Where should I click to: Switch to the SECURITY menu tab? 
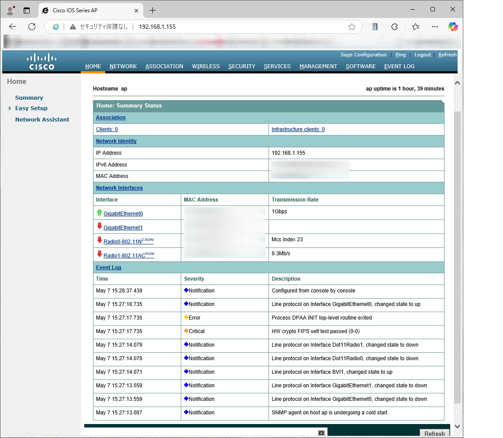point(241,66)
